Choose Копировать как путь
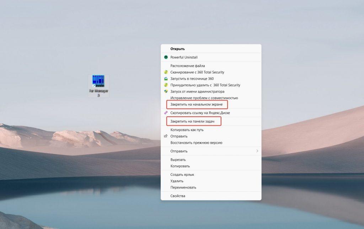364x229 pixels. [211, 130]
